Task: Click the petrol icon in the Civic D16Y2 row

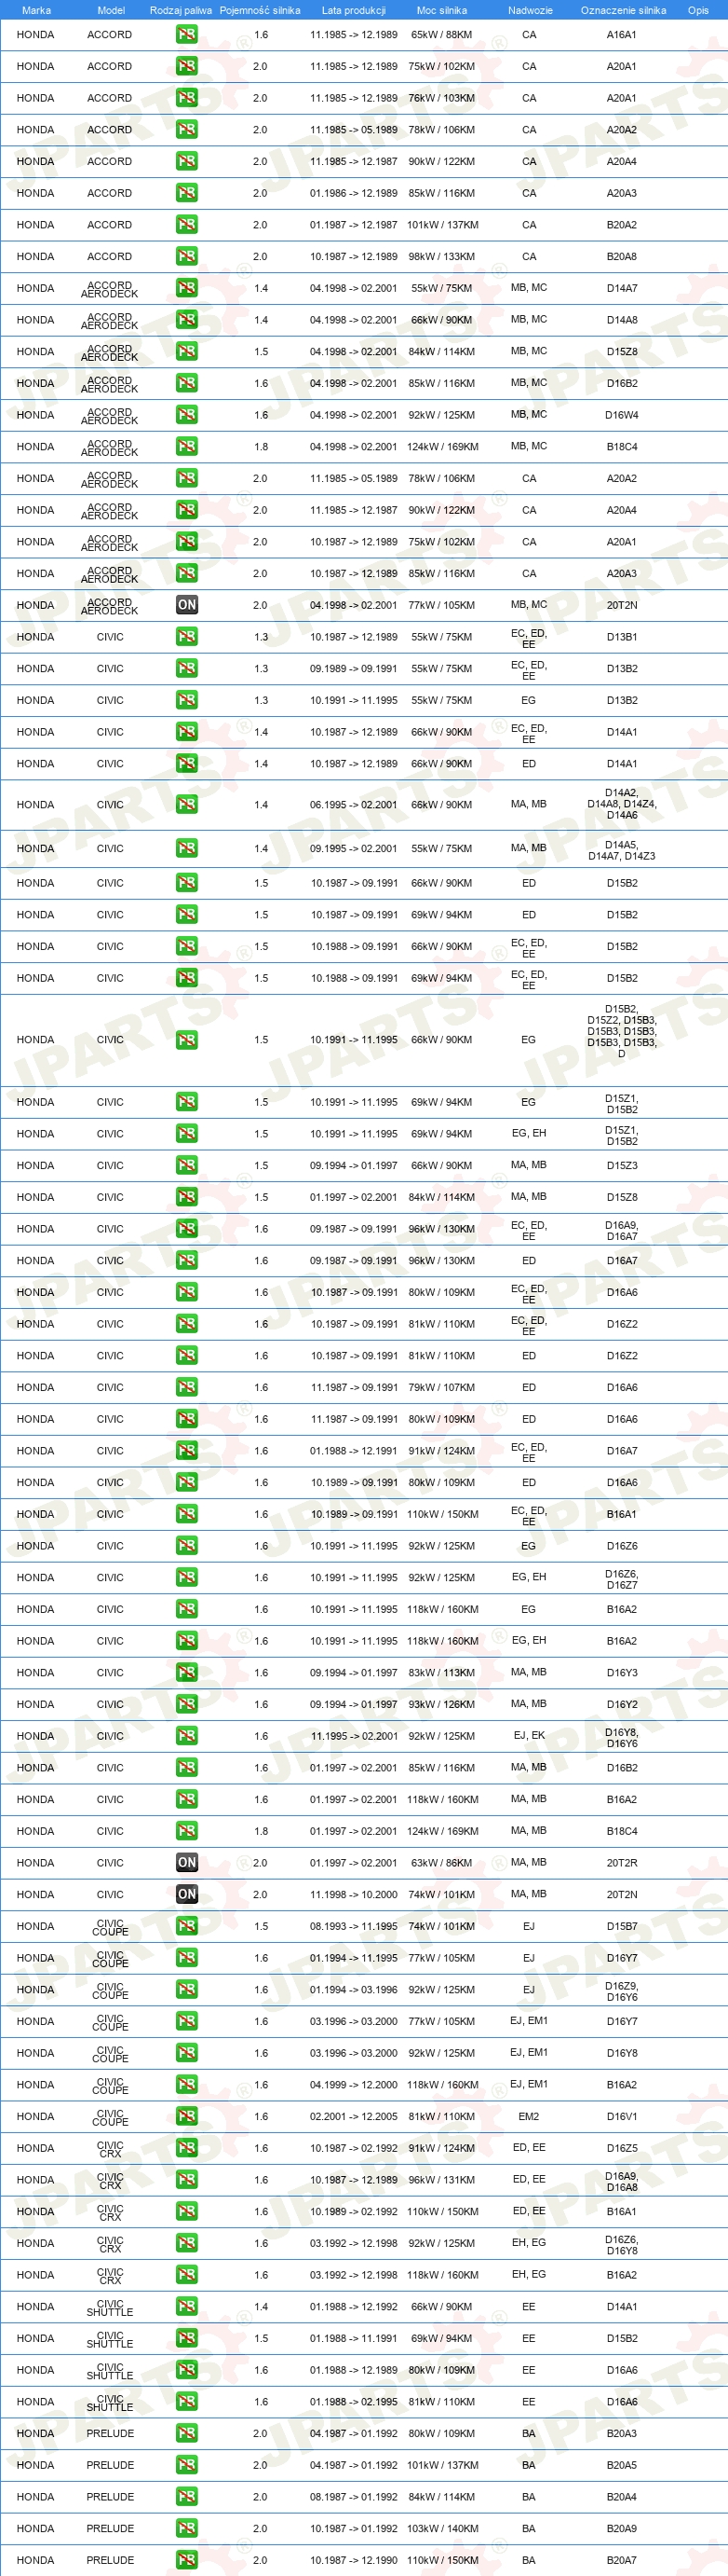Action: click(x=187, y=1704)
